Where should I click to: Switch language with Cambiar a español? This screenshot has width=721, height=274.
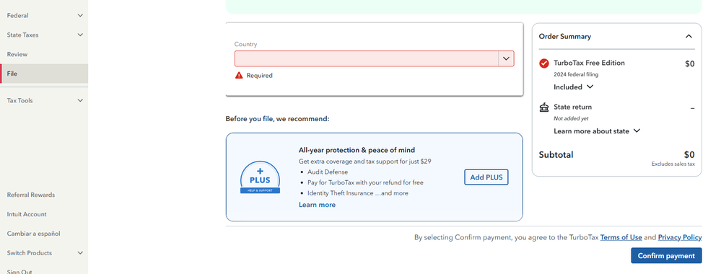(x=34, y=234)
